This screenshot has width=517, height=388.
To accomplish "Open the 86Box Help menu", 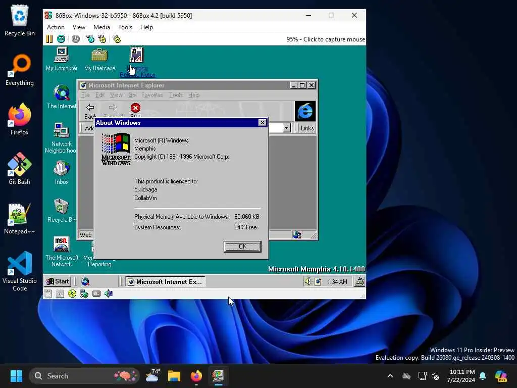I will 146,27.
